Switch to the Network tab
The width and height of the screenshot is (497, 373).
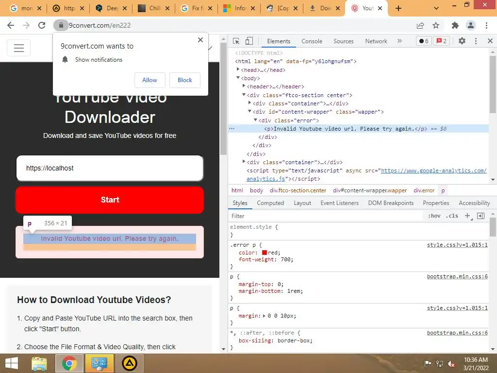[x=376, y=41]
